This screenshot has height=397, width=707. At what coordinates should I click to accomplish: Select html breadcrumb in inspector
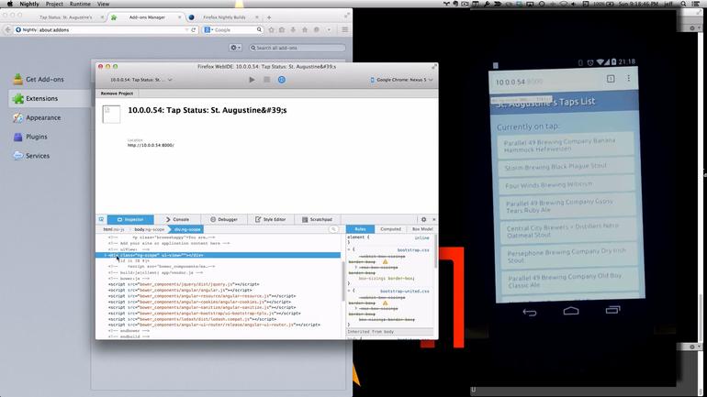point(113,229)
